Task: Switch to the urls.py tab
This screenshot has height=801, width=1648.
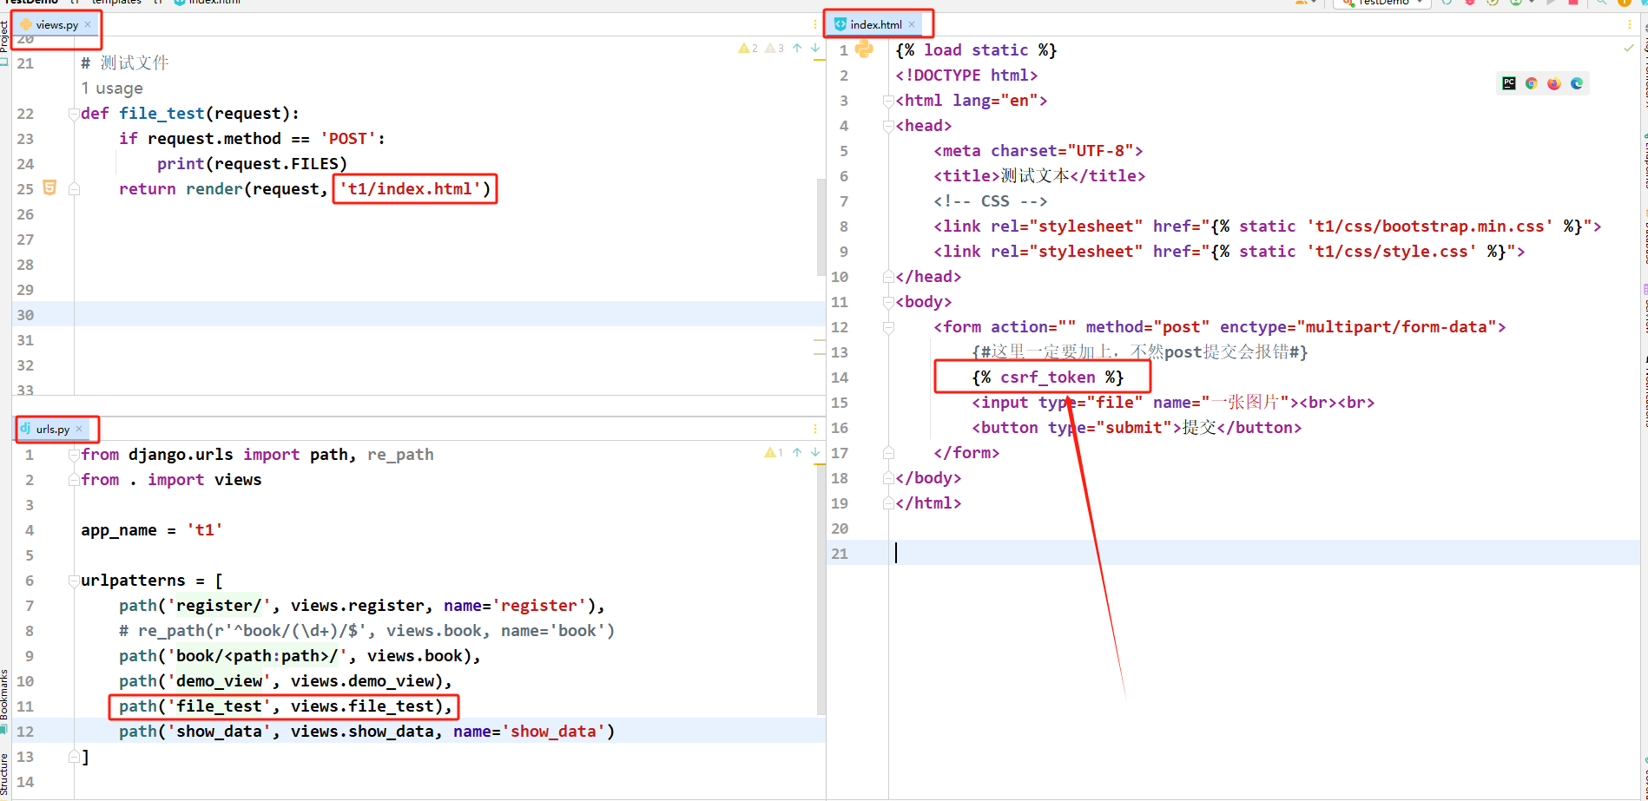Action: [53, 429]
